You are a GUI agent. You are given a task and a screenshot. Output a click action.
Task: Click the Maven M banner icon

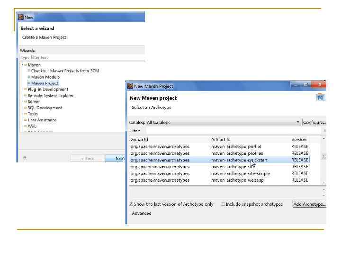pos(320,97)
